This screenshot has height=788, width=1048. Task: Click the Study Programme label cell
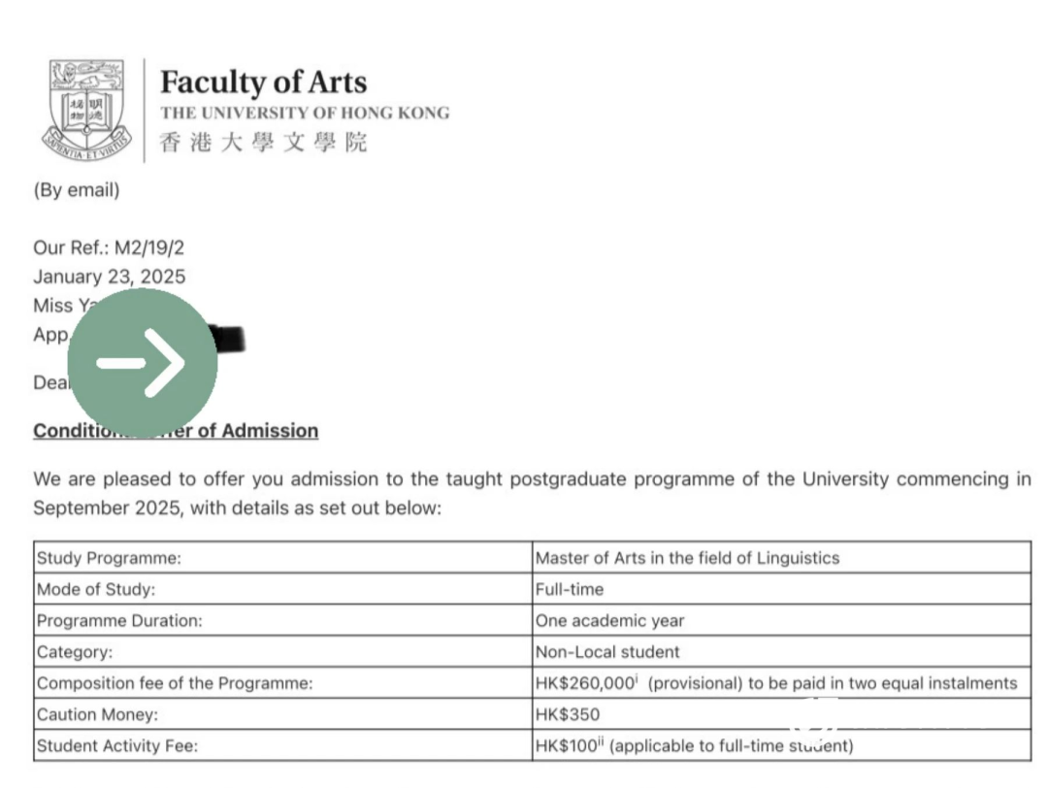point(109,558)
